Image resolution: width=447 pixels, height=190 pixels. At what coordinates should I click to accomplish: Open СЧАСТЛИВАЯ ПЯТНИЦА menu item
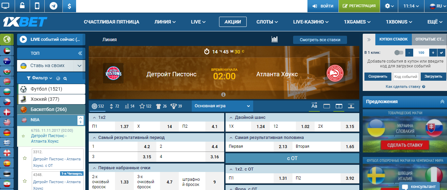click(x=112, y=22)
